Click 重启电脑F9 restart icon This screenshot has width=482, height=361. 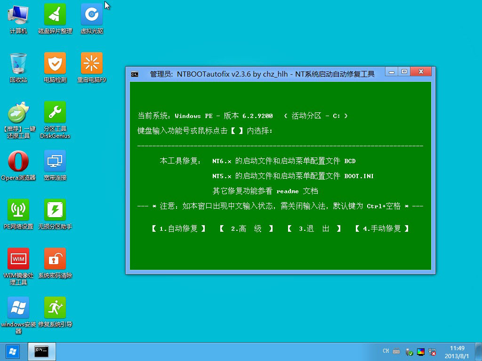(92, 64)
